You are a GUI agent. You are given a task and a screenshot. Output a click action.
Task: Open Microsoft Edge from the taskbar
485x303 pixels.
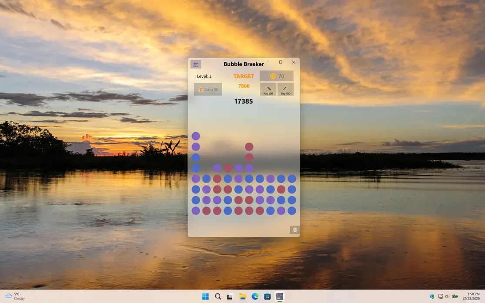[x=255, y=296]
